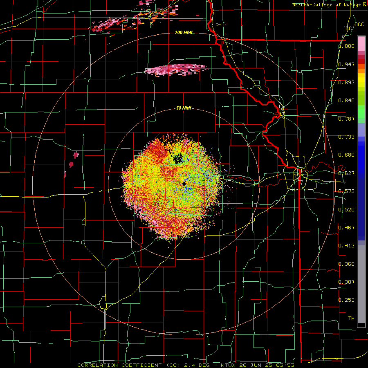Click the 0.893 scale value
Viewport: 368px width, 368px height.
[x=346, y=82]
